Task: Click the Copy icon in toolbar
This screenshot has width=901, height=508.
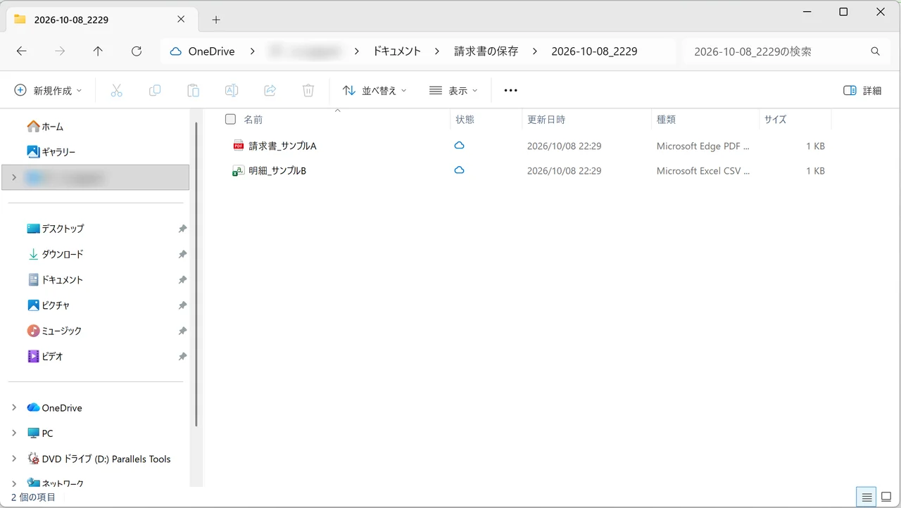Action: [x=155, y=90]
